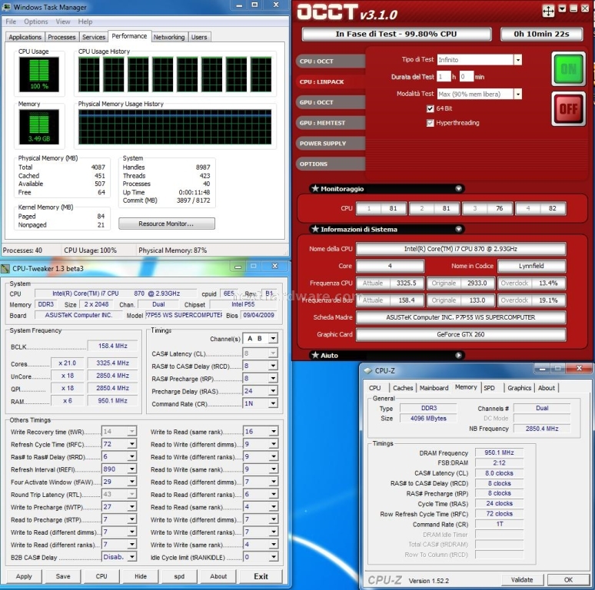Screen dimensions: 595x590
Task: Click the About button in CPU-Tweaker
Action: click(218, 576)
